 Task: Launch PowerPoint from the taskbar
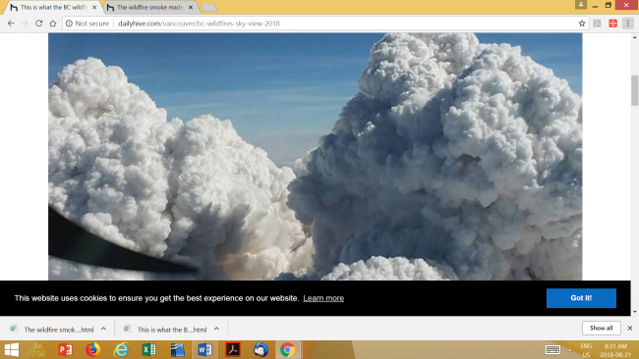[x=65, y=349]
